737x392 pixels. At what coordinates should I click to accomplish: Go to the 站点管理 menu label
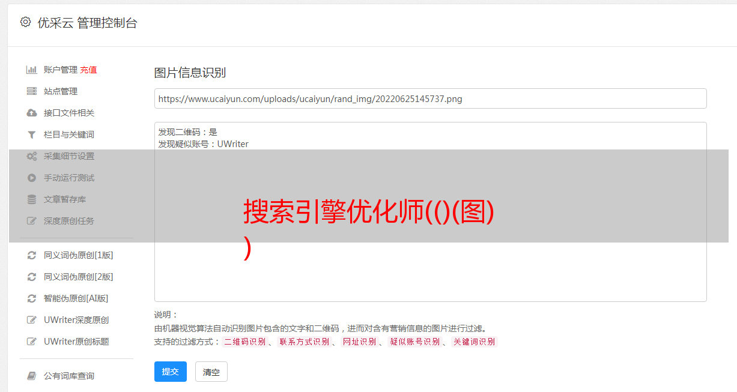pos(61,91)
